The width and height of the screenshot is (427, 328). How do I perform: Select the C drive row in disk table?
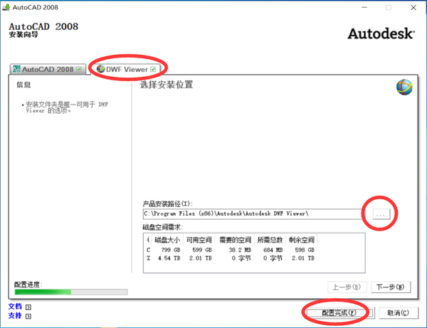pos(231,250)
